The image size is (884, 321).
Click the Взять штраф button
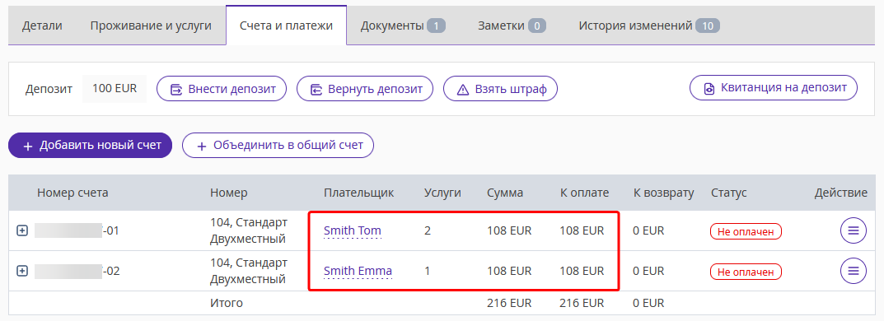tap(500, 89)
